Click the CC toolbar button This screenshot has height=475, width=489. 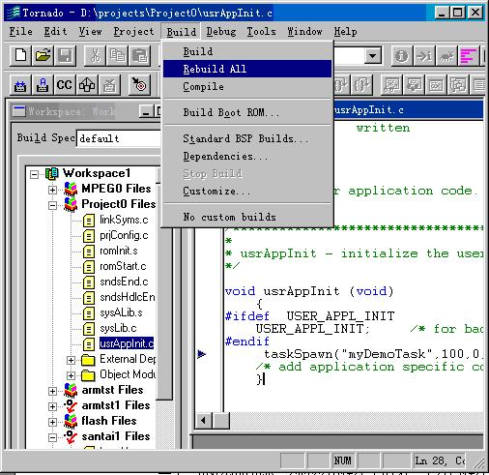pos(65,85)
